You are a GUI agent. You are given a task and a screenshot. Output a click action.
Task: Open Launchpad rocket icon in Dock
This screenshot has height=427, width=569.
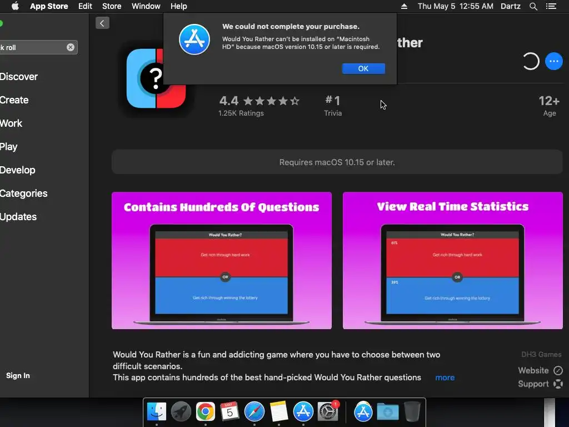(x=181, y=412)
